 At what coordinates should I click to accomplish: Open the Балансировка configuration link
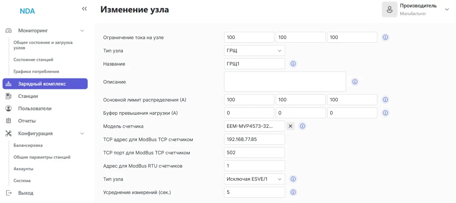[28, 145]
